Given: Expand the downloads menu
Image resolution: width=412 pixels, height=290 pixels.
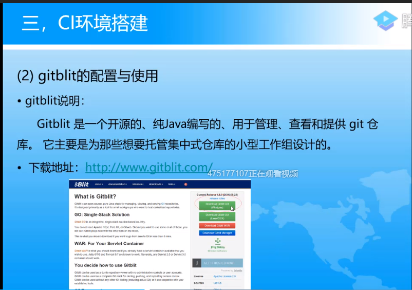Looking at the screenshot, I should [156, 184].
